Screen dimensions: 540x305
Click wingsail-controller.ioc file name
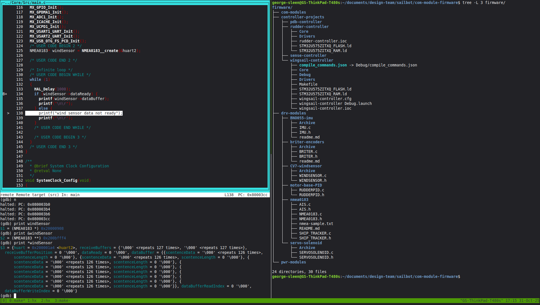point(325,108)
